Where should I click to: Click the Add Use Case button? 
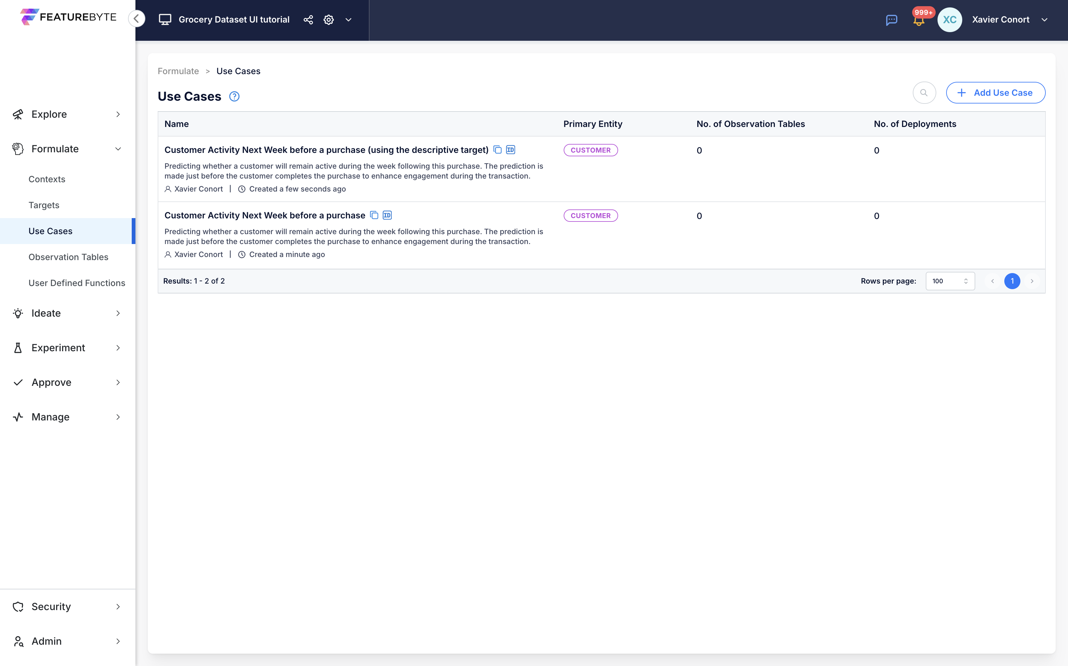click(995, 92)
